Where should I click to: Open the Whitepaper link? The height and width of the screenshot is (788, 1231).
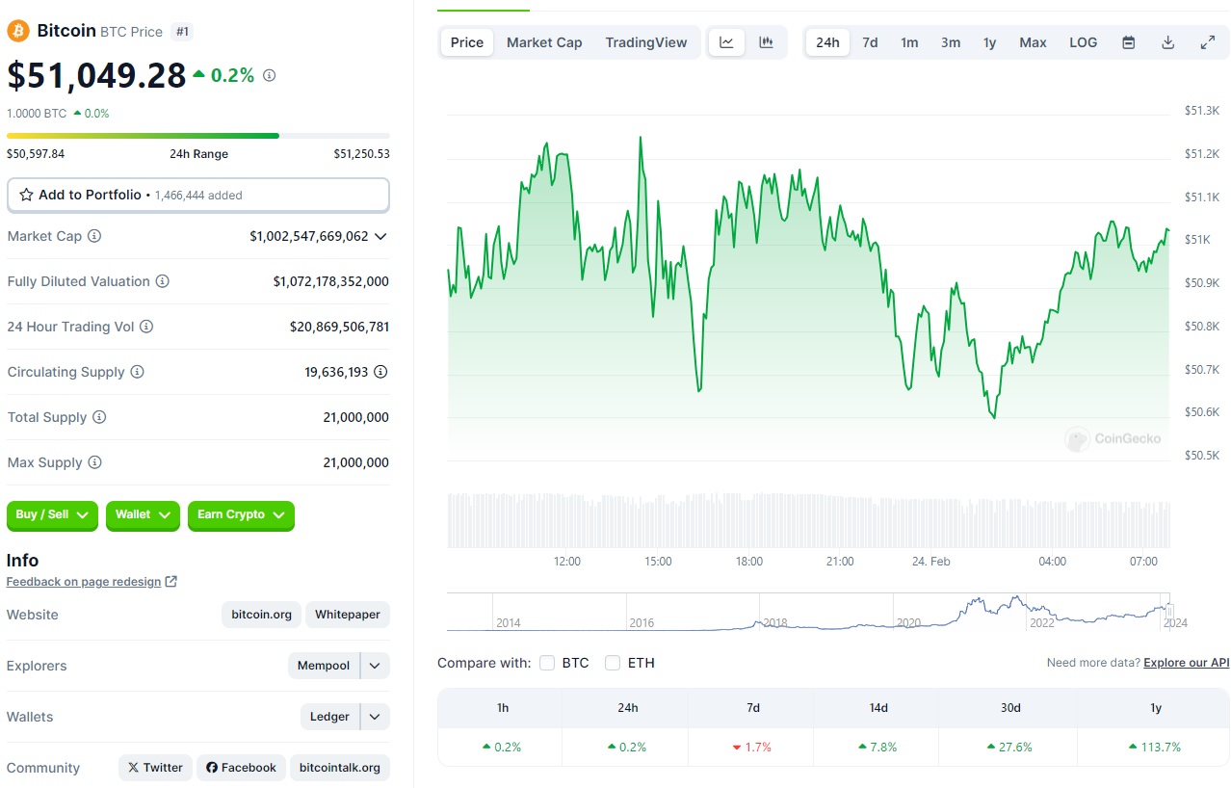[x=348, y=615]
